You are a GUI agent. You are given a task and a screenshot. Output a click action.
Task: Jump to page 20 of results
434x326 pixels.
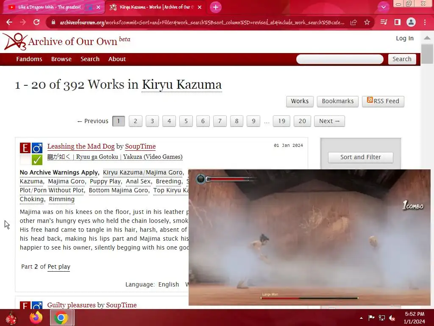[302, 121]
